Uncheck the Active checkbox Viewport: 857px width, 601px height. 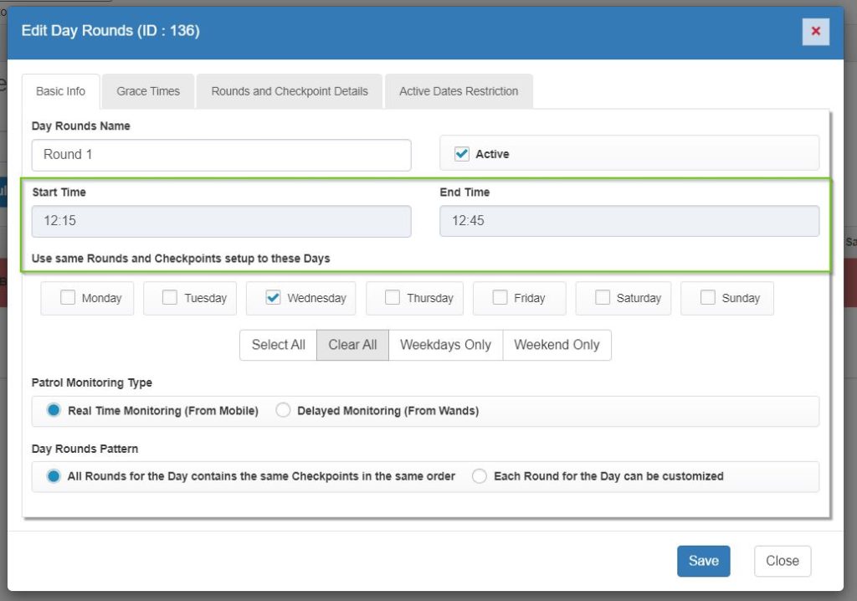(x=461, y=154)
